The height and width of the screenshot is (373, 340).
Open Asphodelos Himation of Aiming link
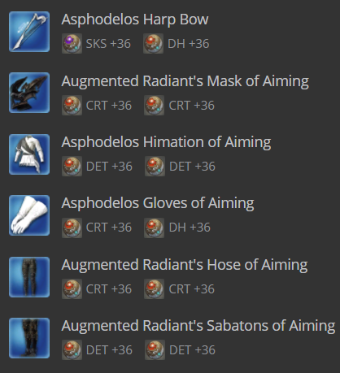click(166, 142)
